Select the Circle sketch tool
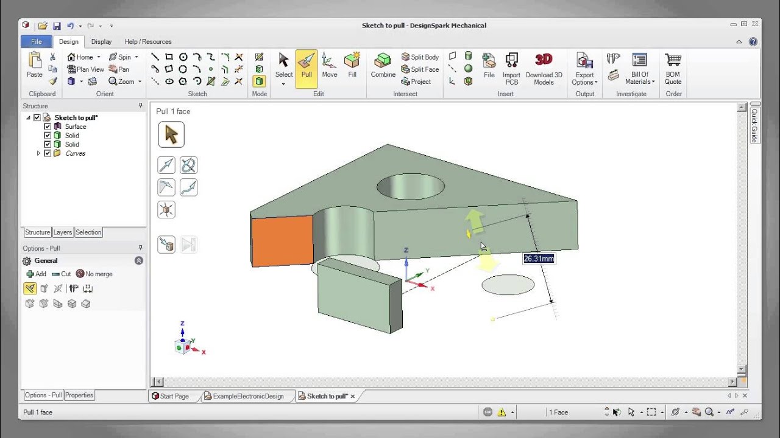This screenshot has width=780, height=438. click(183, 57)
